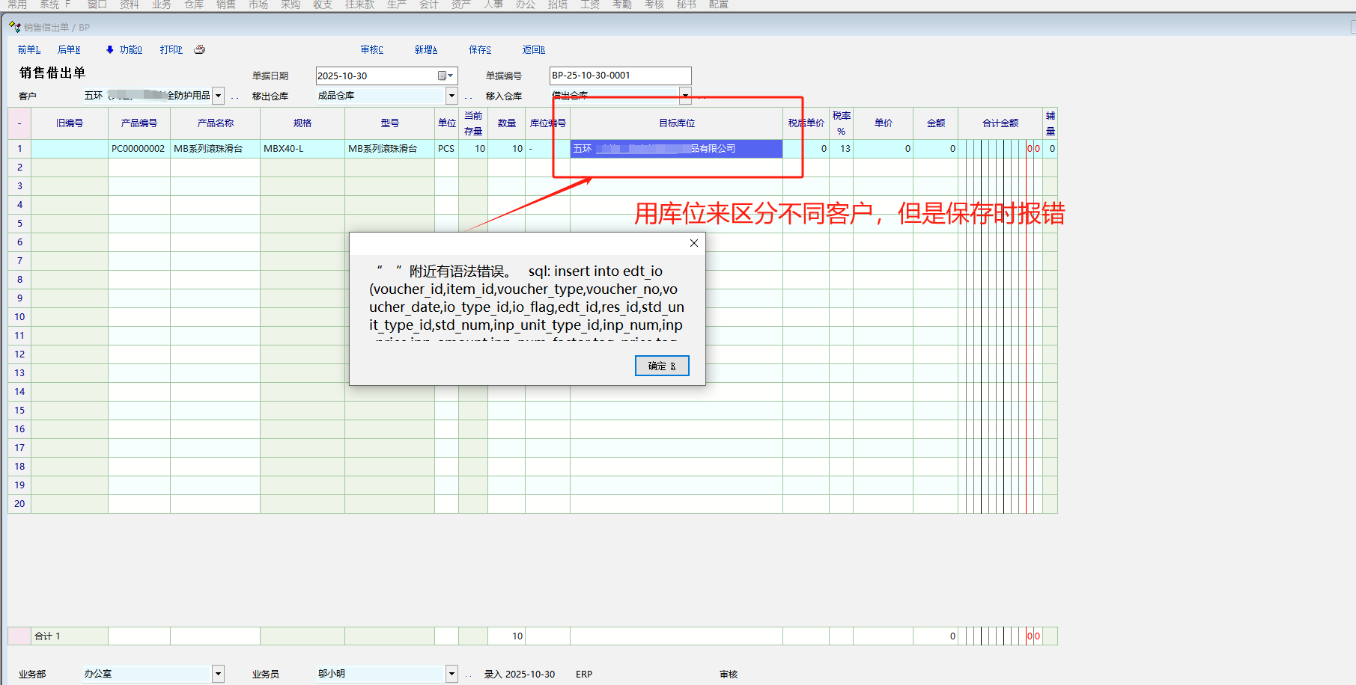Viewport: 1356px width, 685px height.
Task: Click the 销售借出单 window title icon
Action: (14, 27)
